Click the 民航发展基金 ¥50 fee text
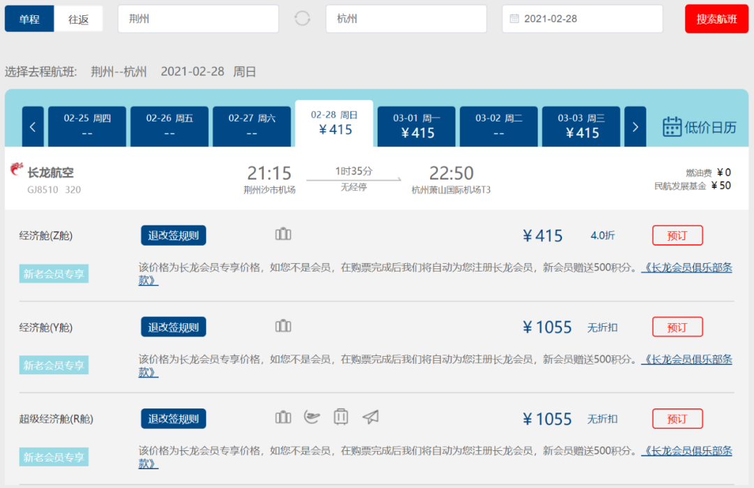 693,186
